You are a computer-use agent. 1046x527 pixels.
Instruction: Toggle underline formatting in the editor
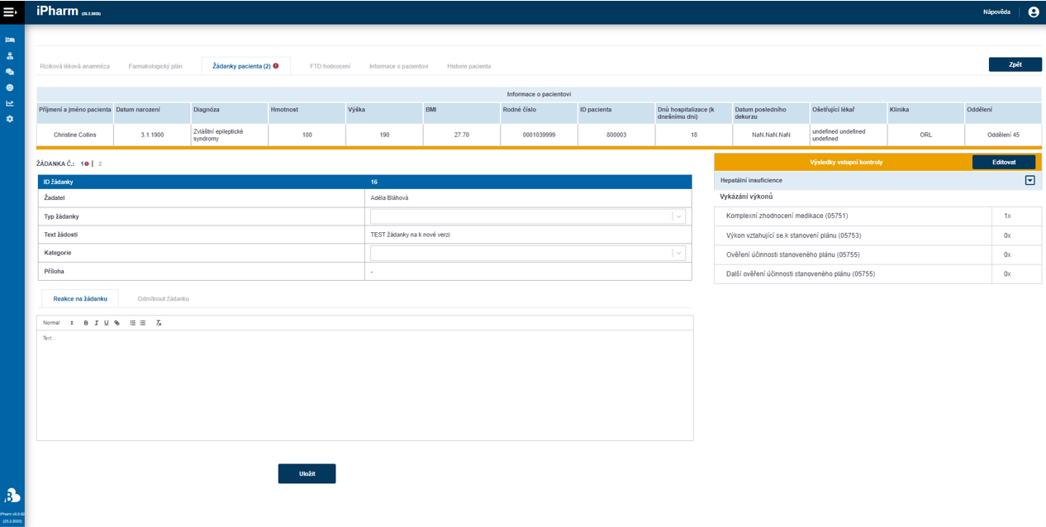tap(106, 323)
